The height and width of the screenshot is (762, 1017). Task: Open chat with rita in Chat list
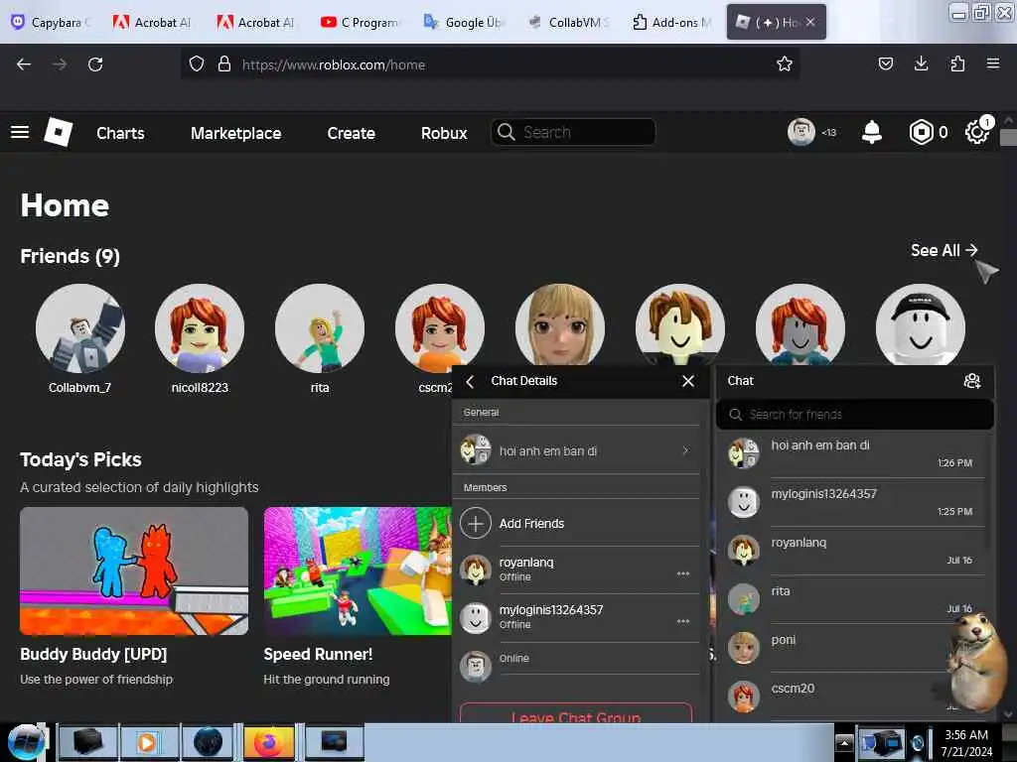(x=855, y=598)
